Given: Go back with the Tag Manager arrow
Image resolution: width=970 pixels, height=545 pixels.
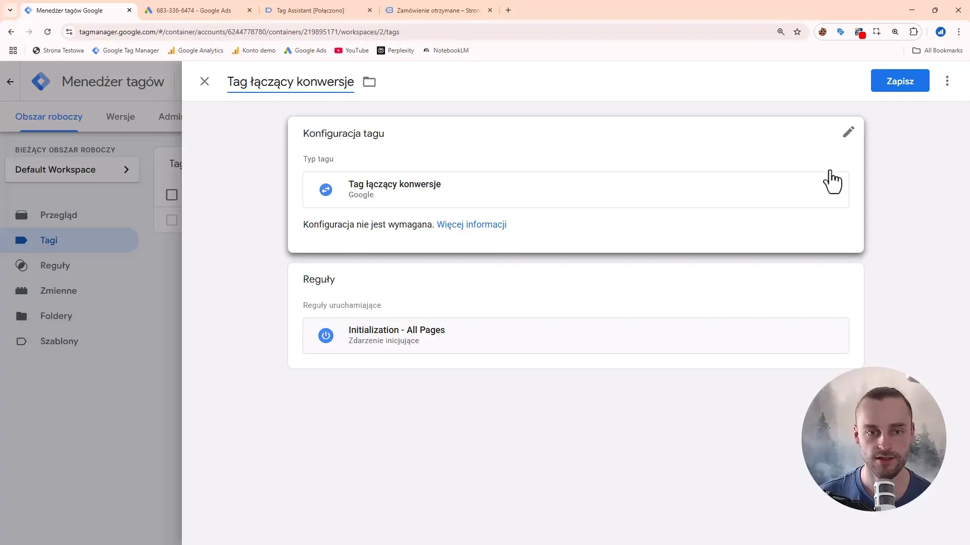Looking at the screenshot, I should pyautogui.click(x=10, y=81).
